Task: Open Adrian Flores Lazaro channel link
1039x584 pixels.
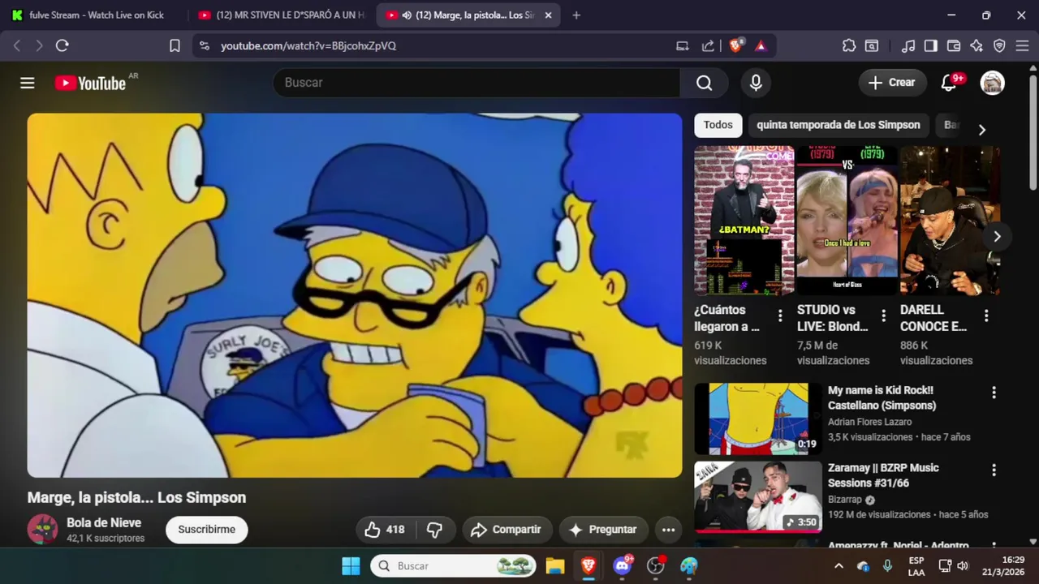Action: (869, 422)
